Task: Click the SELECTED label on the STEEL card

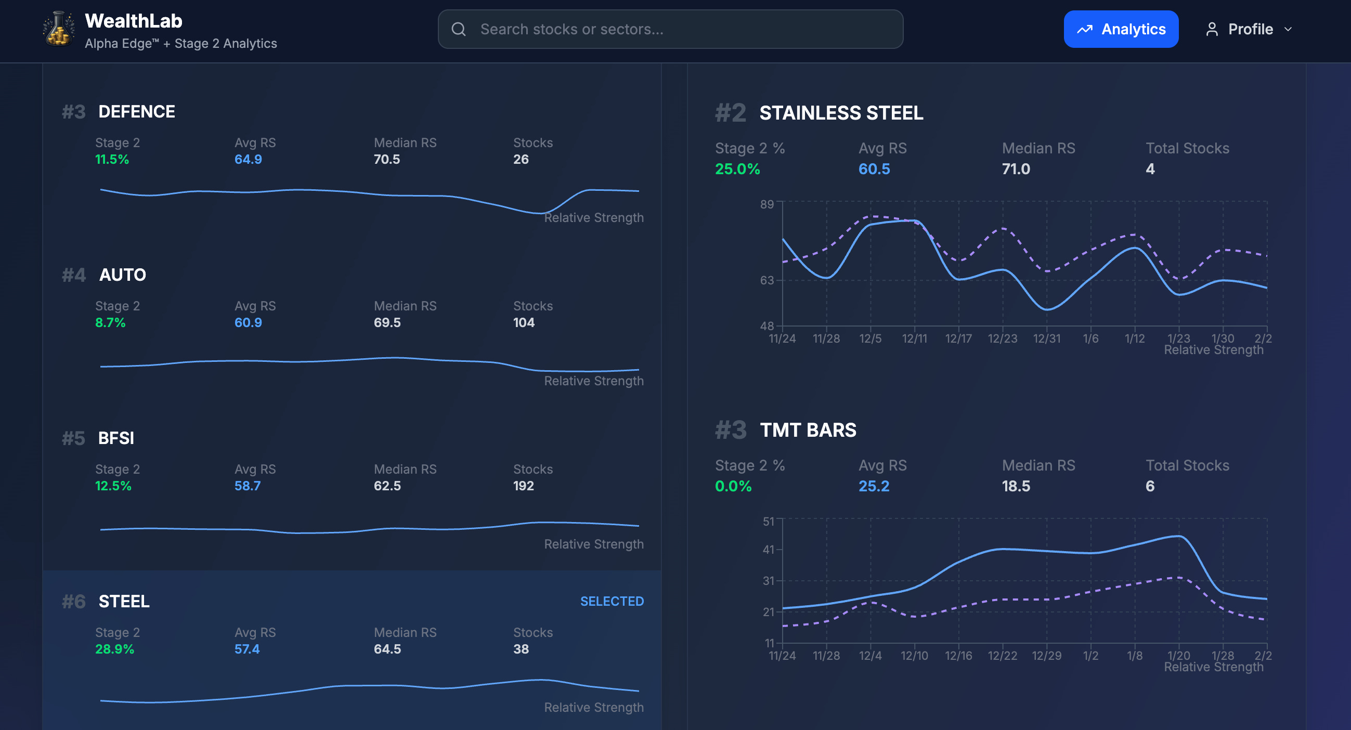Action: pos(612,601)
